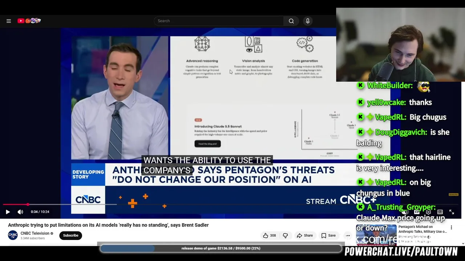Viewport: 465px width, 261px height.
Task: Click DougDiggavich chat username
Action: pos(401,132)
